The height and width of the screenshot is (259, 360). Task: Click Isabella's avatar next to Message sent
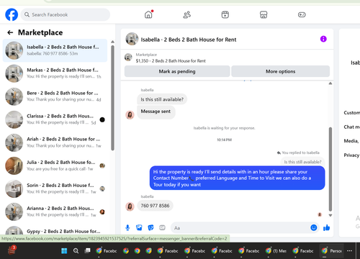(130, 114)
